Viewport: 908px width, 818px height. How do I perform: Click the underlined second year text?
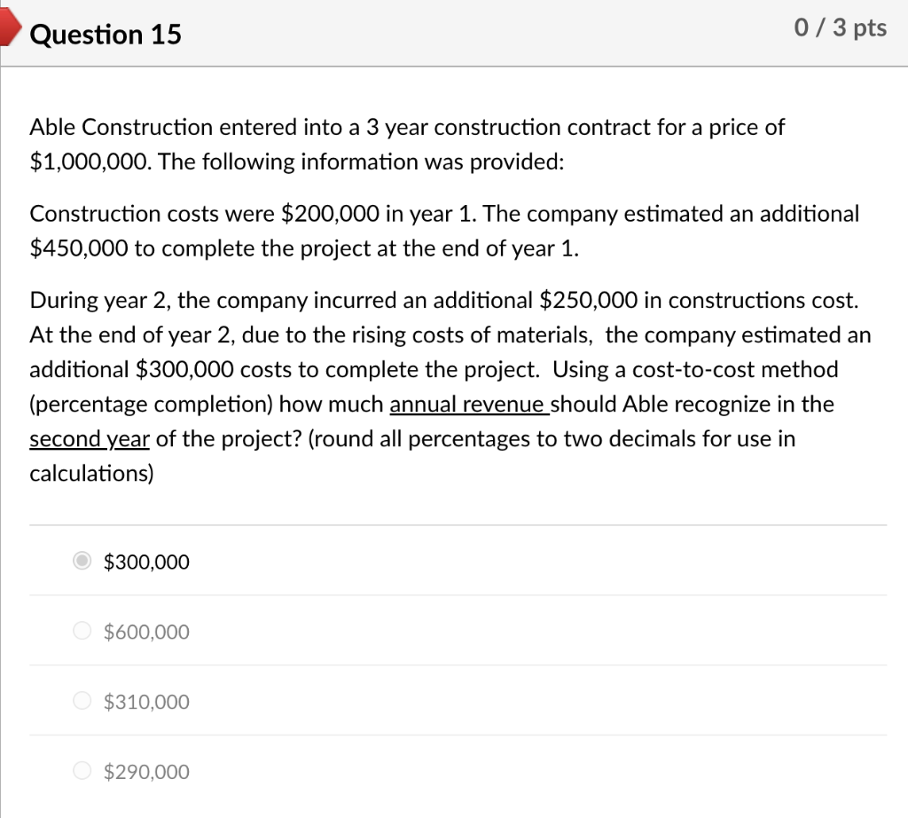tap(89, 438)
